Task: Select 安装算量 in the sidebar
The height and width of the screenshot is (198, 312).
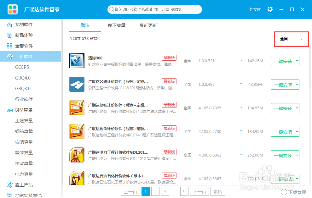Action: (x=24, y=142)
